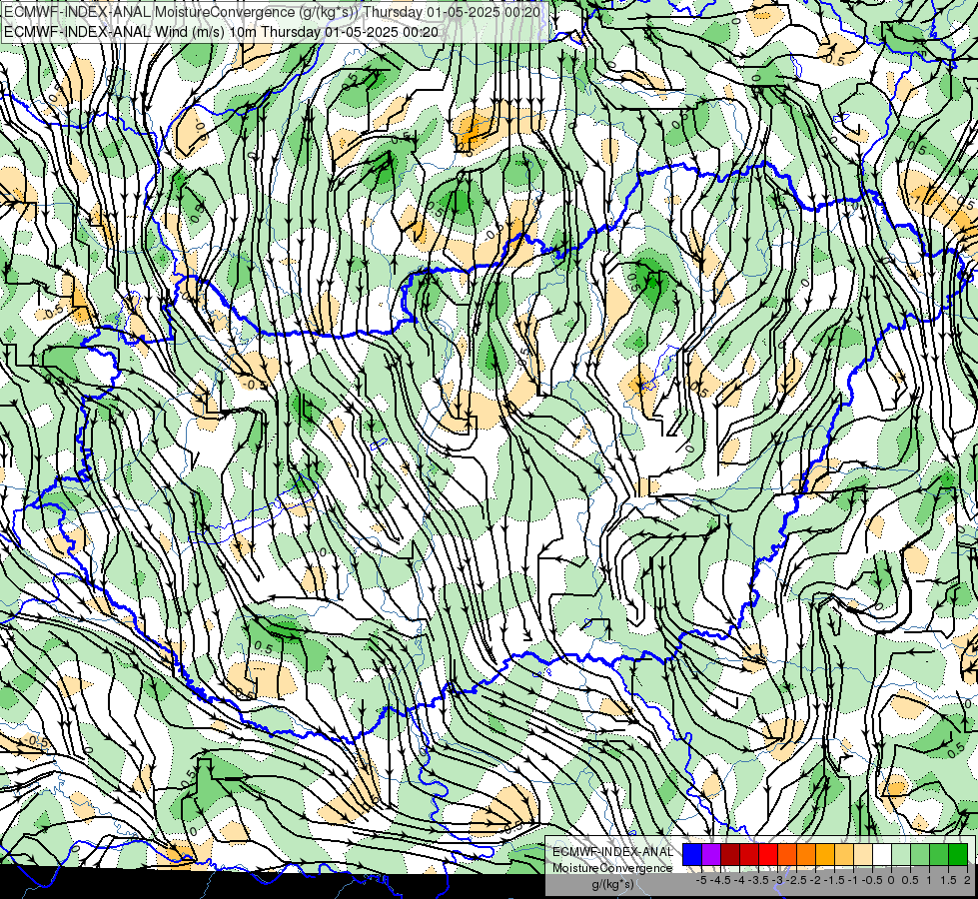Click the "Wind (m/s) 10m" title line
This screenshot has height=899, width=978.
click(x=221, y=32)
